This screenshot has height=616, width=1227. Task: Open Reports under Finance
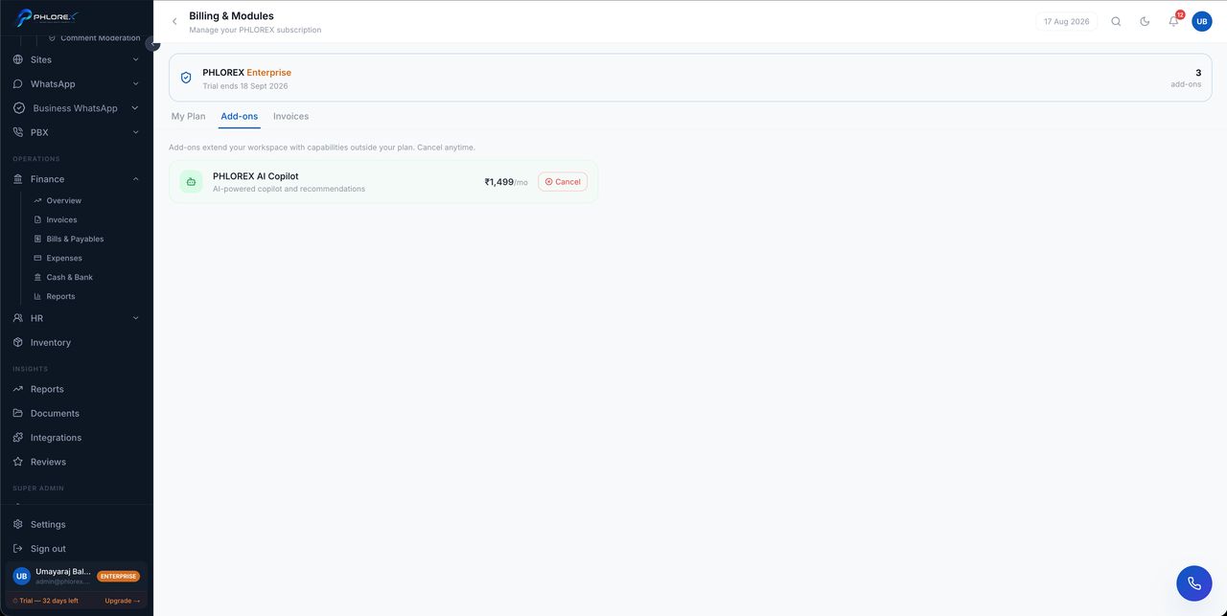click(60, 296)
